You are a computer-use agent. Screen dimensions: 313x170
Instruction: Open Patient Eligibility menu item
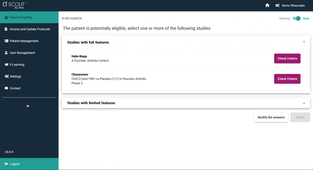pos(29,17)
